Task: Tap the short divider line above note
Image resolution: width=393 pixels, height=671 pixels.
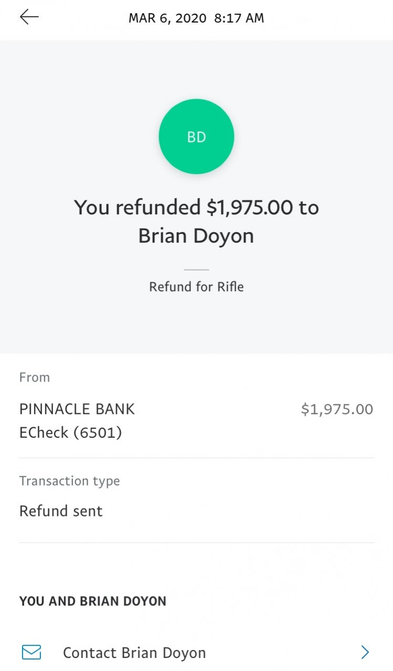Action: point(196,269)
